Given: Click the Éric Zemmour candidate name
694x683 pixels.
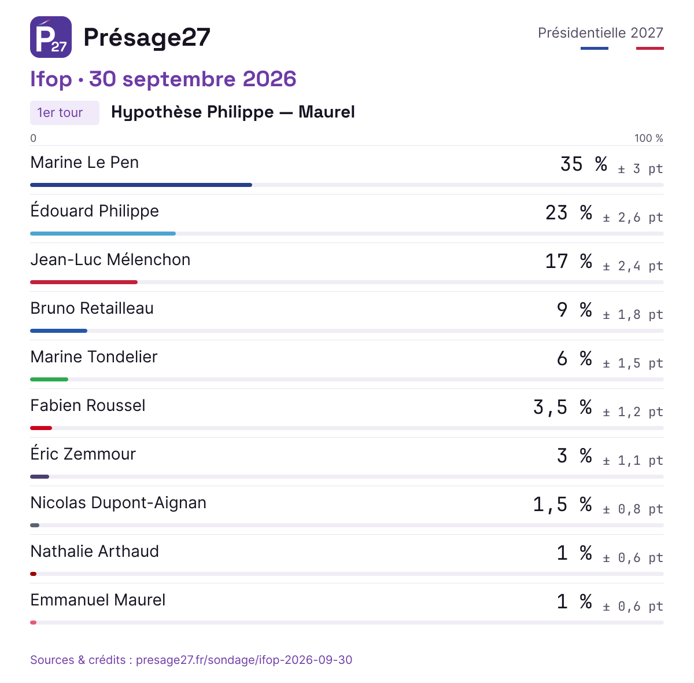Looking at the screenshot, I should pyautogui.click(x=83, y=454).
